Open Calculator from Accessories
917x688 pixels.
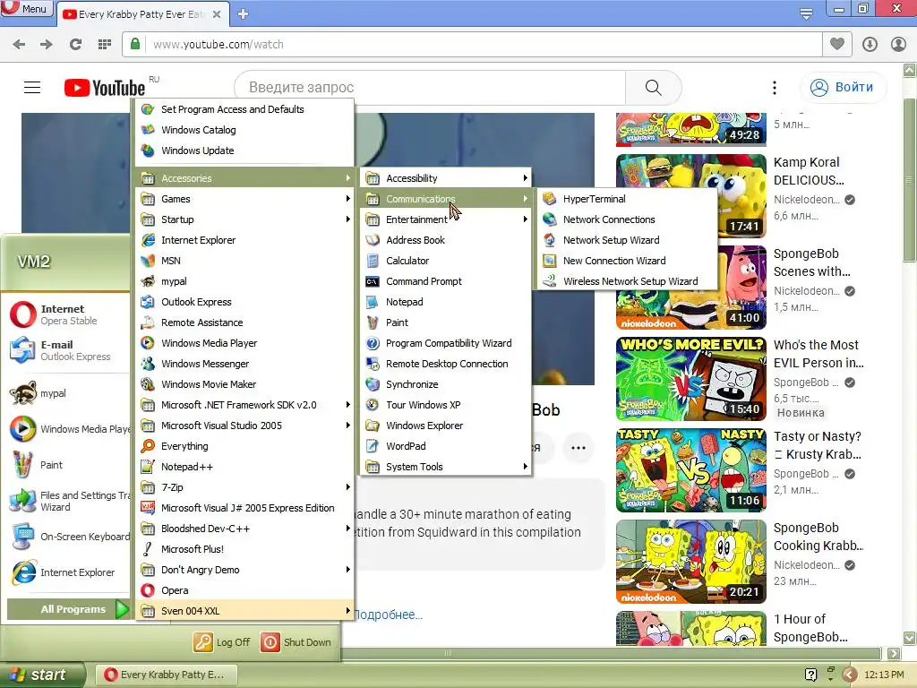(446, 261)
